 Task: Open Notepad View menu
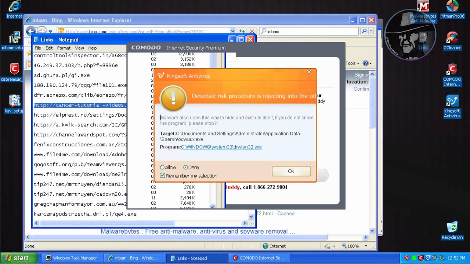pos(79,48)
